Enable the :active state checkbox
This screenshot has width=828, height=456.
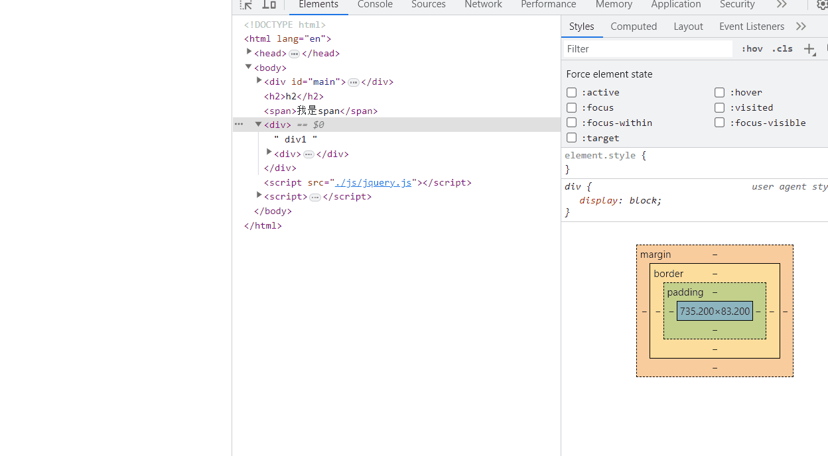coord(571,93)
